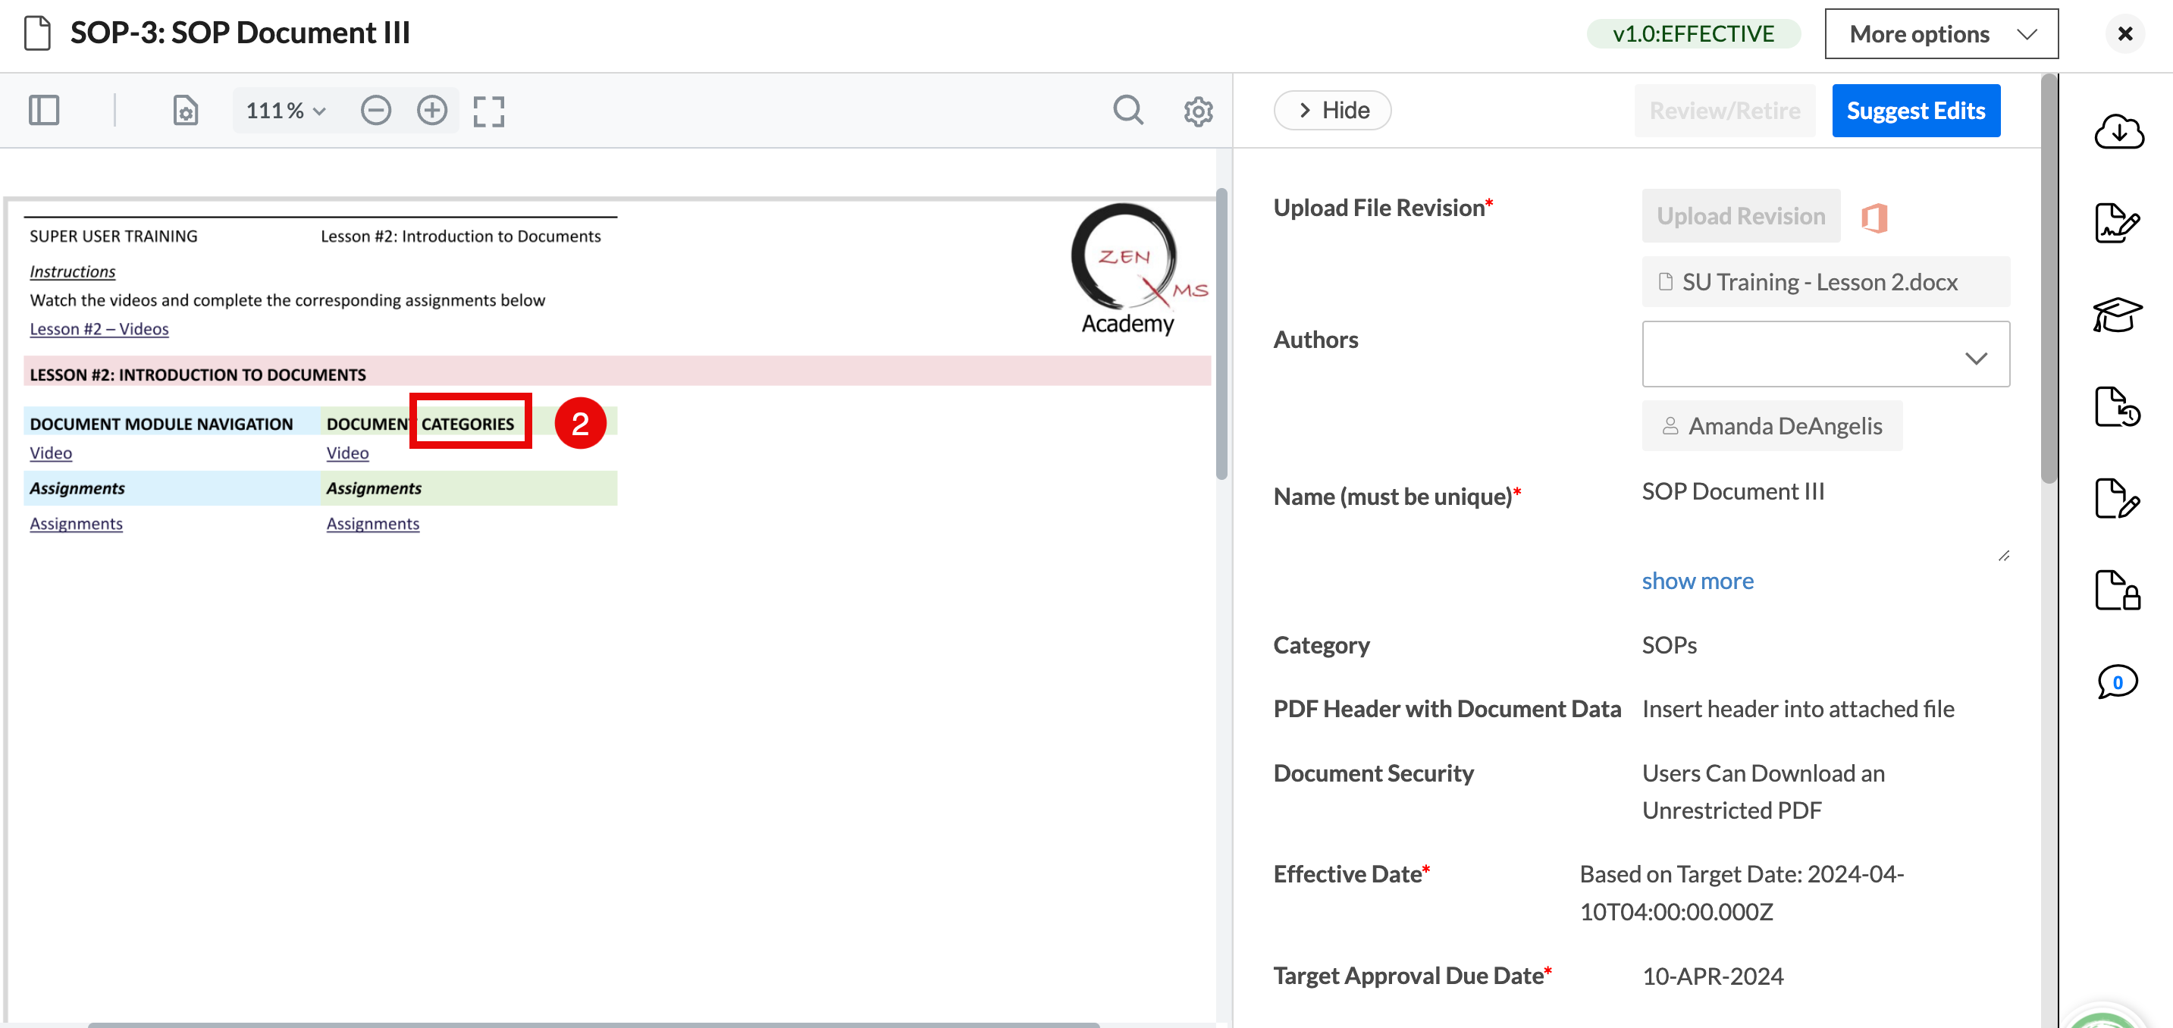The image size is (2173, 1028).
Task: Click the SOP Document III name field
Action: (x=1826, y=520)
